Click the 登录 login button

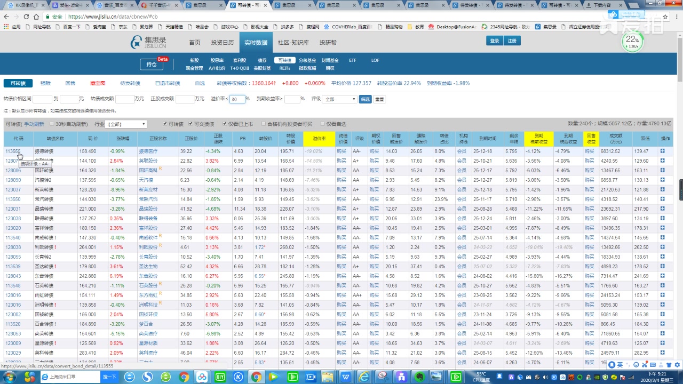[x=494, y=41]
